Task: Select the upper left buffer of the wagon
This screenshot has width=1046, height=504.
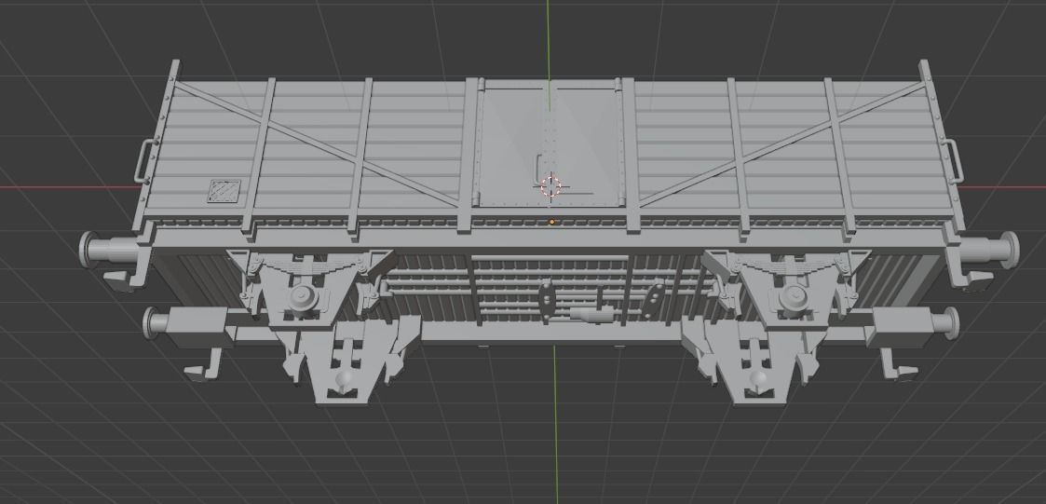Action: pyautogui.click(x=110, y=249)
